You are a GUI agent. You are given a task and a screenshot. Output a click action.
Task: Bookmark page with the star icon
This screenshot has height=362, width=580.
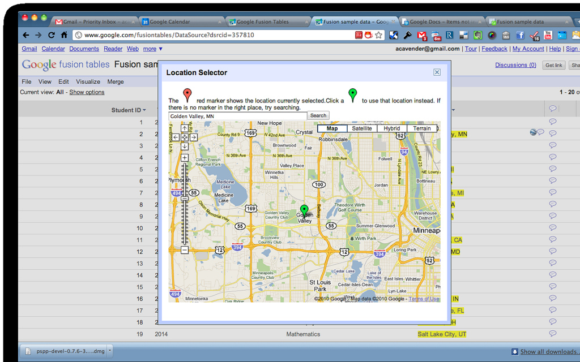[378, 35]
